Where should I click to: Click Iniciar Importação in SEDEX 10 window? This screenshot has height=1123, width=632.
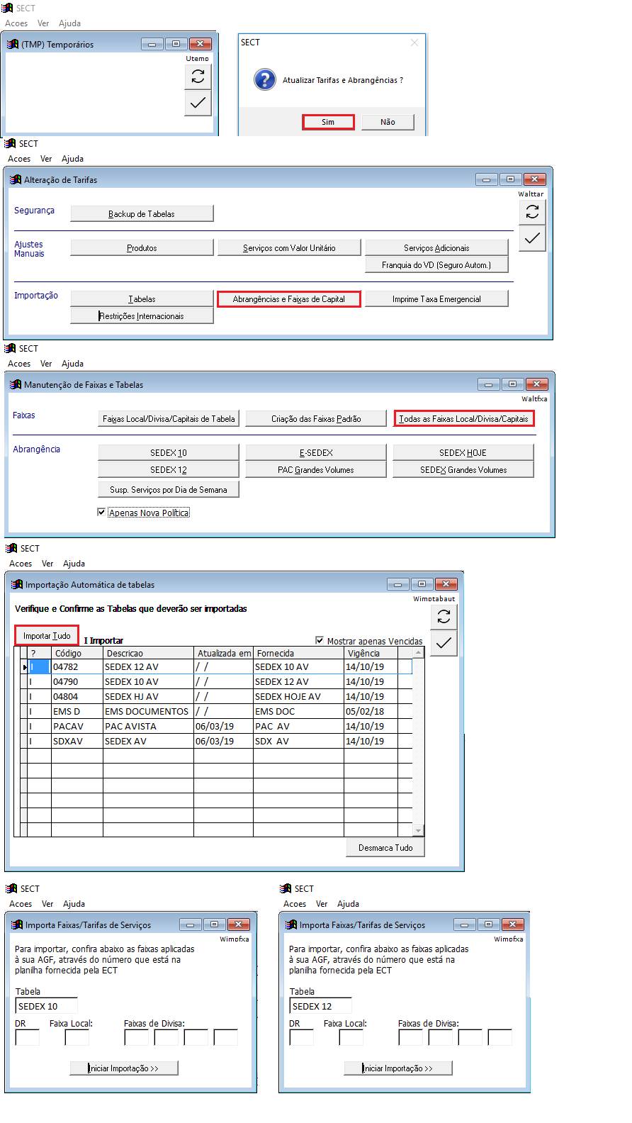pyautogui.click(x=124, y=1068)
